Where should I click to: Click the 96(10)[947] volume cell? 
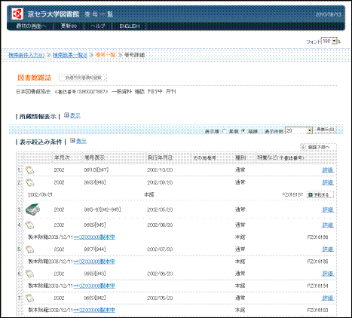[96, 170]
